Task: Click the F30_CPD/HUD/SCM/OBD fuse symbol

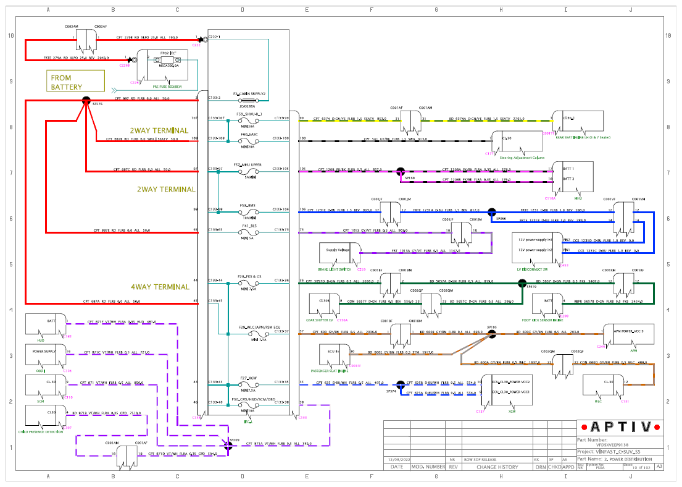Action: coord(249,405)
